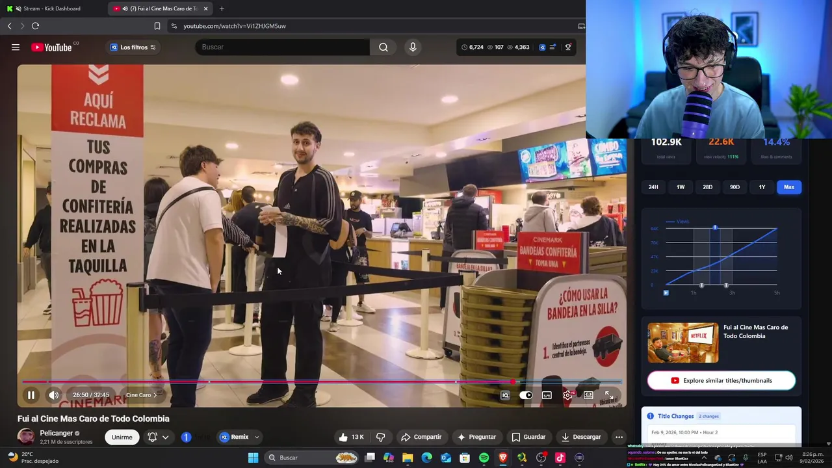Viewport: 832px width, 468px height.
Task: Open Microsoft Edge from taskbar
Action: 426,458
